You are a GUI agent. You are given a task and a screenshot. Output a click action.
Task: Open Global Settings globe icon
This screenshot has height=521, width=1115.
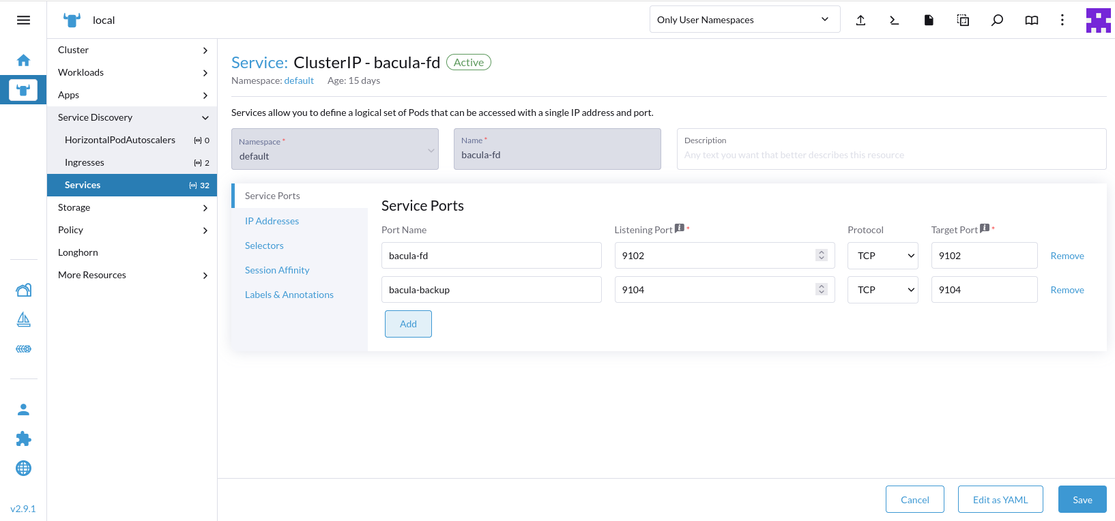point(23,468)
